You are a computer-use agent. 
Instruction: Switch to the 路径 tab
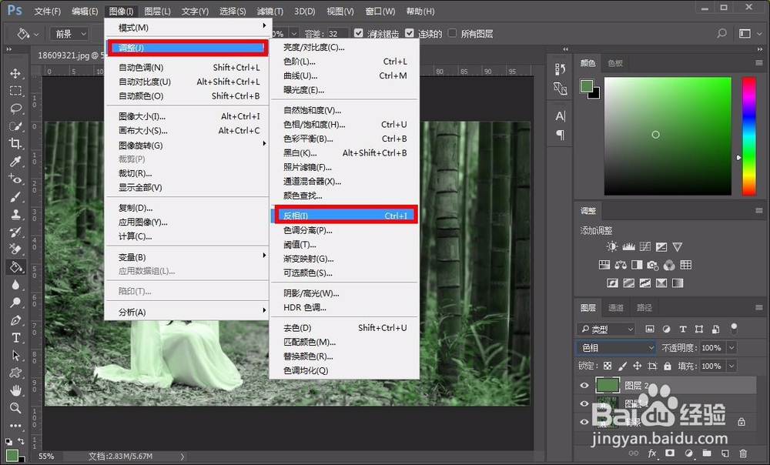pos(644,308)
